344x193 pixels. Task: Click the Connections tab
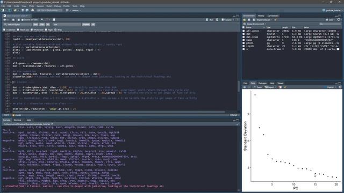(x=273, y=16)
